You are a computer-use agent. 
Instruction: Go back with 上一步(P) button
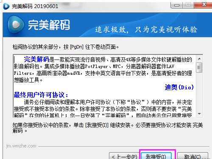[124, 156]
